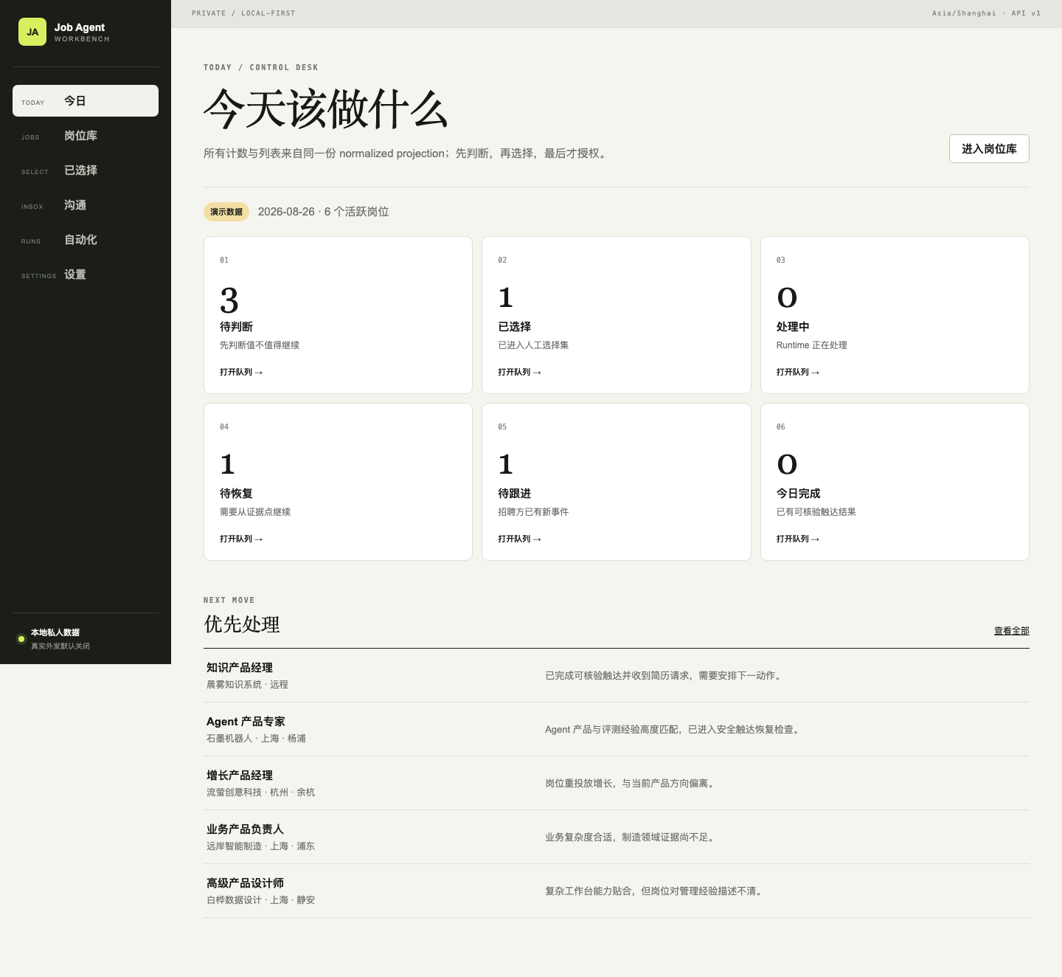Screen dimensions: 1062x977
Task: Click 石墨机器人 · 上海 · 杨浦 company line
Action: 256,739
